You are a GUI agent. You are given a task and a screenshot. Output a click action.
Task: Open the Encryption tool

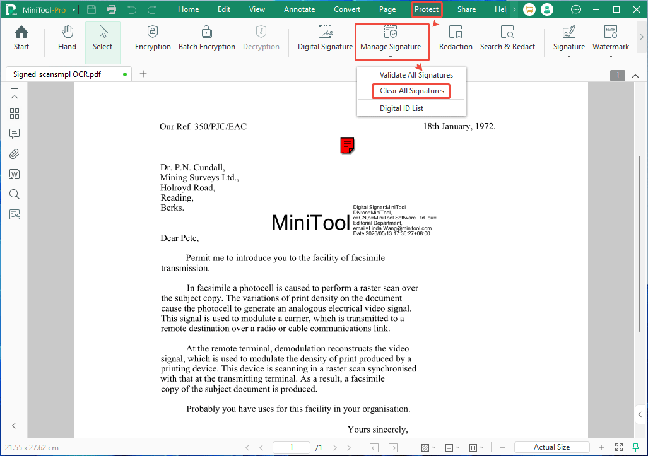(153, 38)
